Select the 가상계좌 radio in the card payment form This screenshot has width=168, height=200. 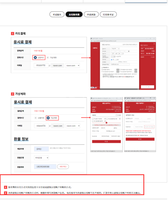coord(48,58)
